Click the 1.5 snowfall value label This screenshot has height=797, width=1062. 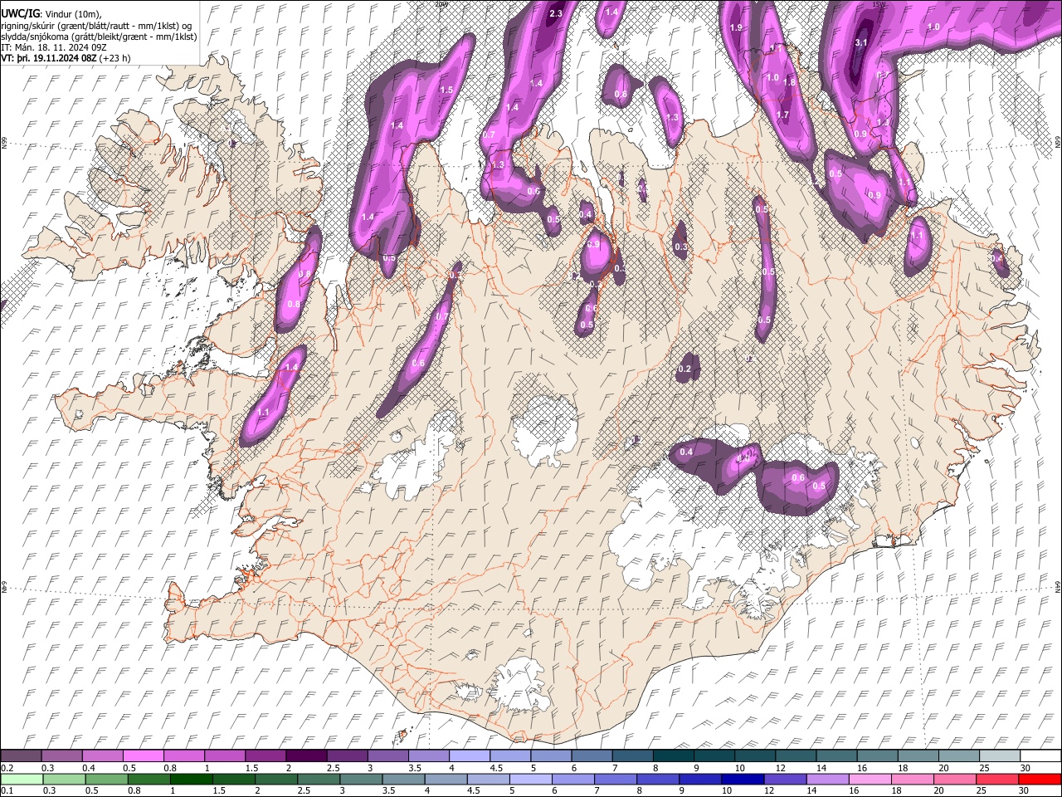click(x=446, y=90)
